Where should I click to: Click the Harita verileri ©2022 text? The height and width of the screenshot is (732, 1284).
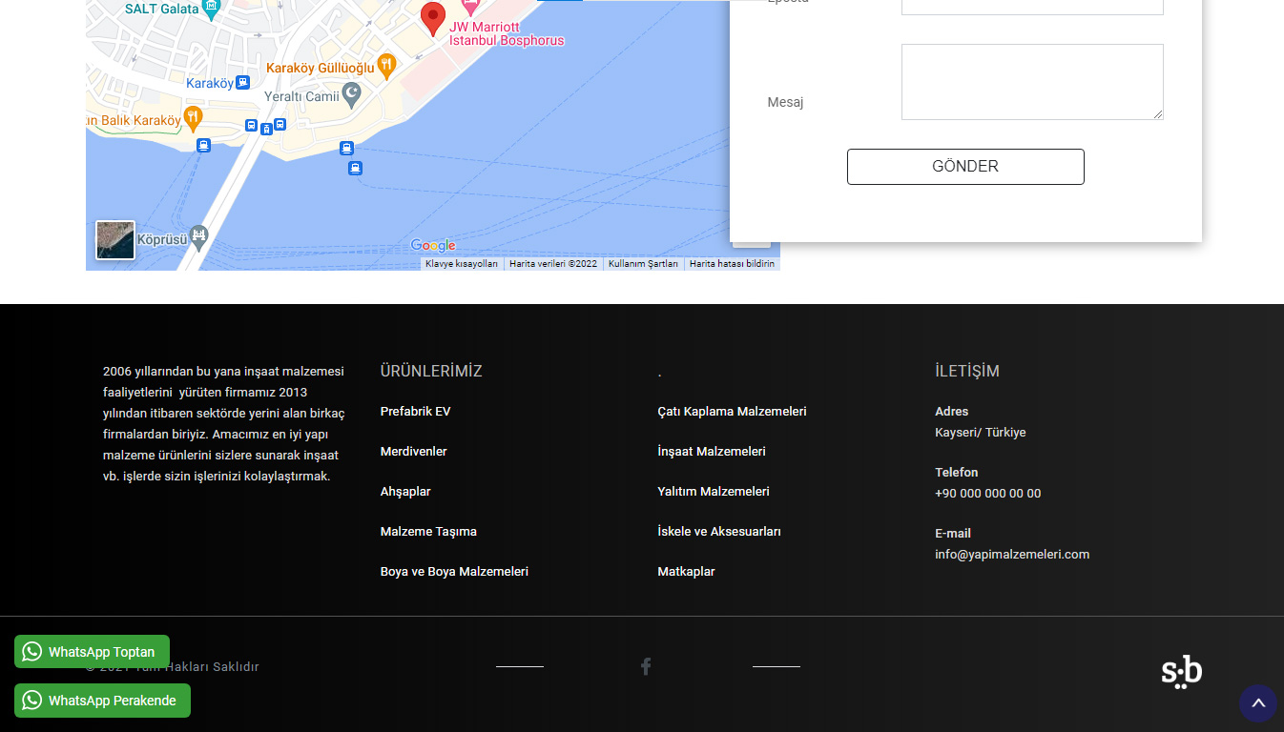[553, 264]
